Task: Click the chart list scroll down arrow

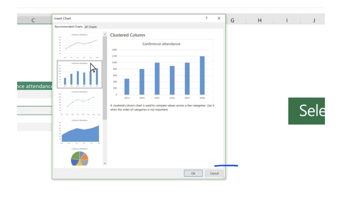Action: pos(105,163)
